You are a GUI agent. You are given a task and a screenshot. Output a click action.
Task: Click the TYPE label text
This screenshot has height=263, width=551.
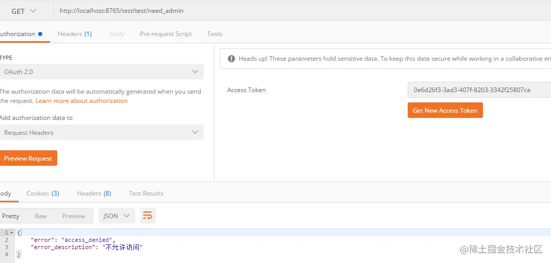pyautogui.click(x=6, y=58)
